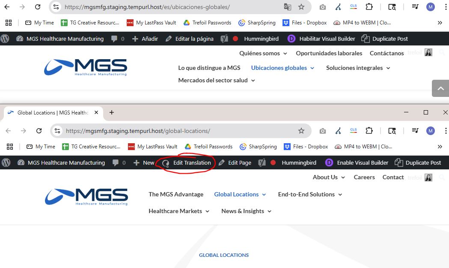This screenshot has height=268, width=449.
Task: Open the Contact link on English page
Action: click(x=393, y=178)
